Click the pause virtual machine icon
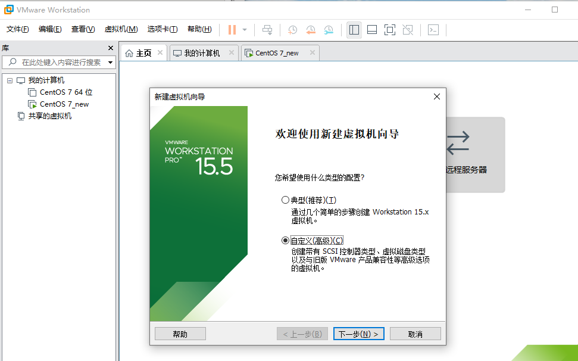The height and width of the screenshot is (361, 578). 232,30
